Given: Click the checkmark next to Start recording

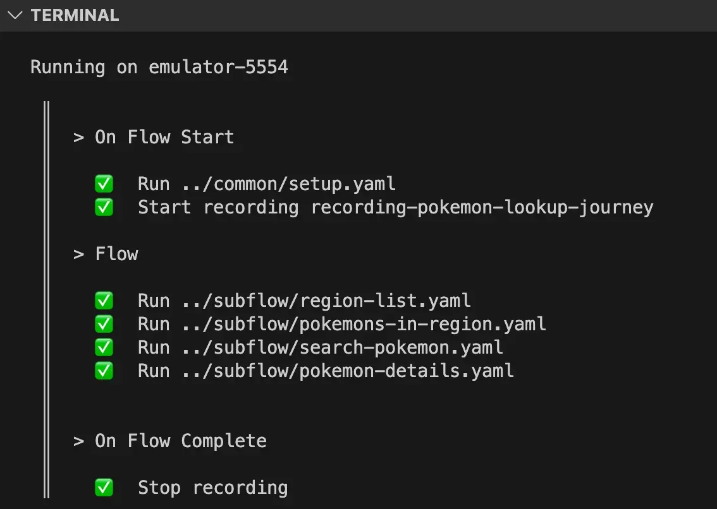Looking at the screenshot, I should (104, 208).
